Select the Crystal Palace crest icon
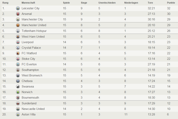The width and height of the screenshot is (178, 119). pyautogui.click(x=18, y=48)
